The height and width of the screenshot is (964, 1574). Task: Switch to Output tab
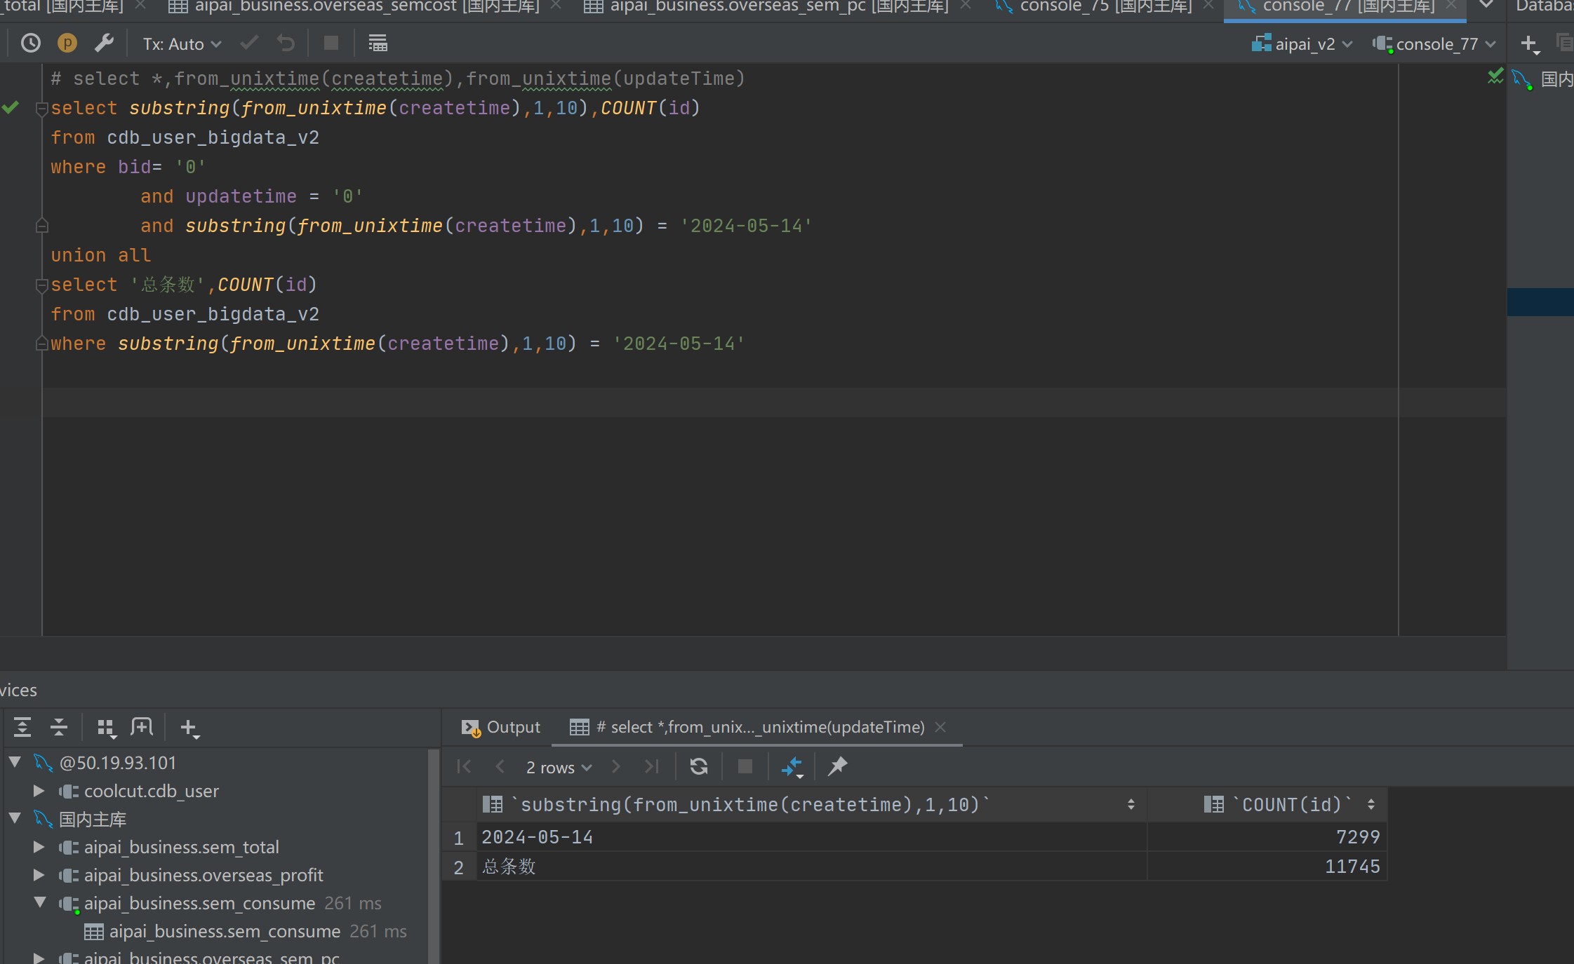coord(501,727)
